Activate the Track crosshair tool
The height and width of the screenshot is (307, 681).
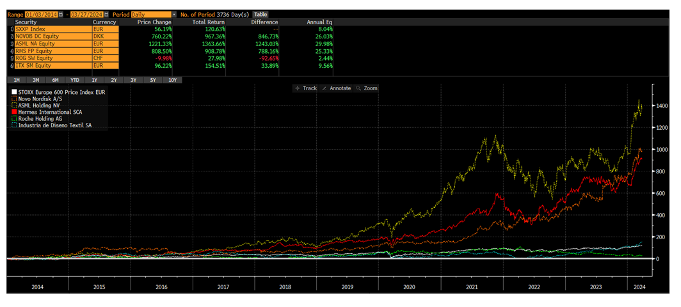[306, 88]
